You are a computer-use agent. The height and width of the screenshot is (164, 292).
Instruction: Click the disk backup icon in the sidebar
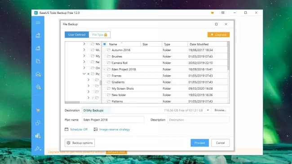point(38,35)
